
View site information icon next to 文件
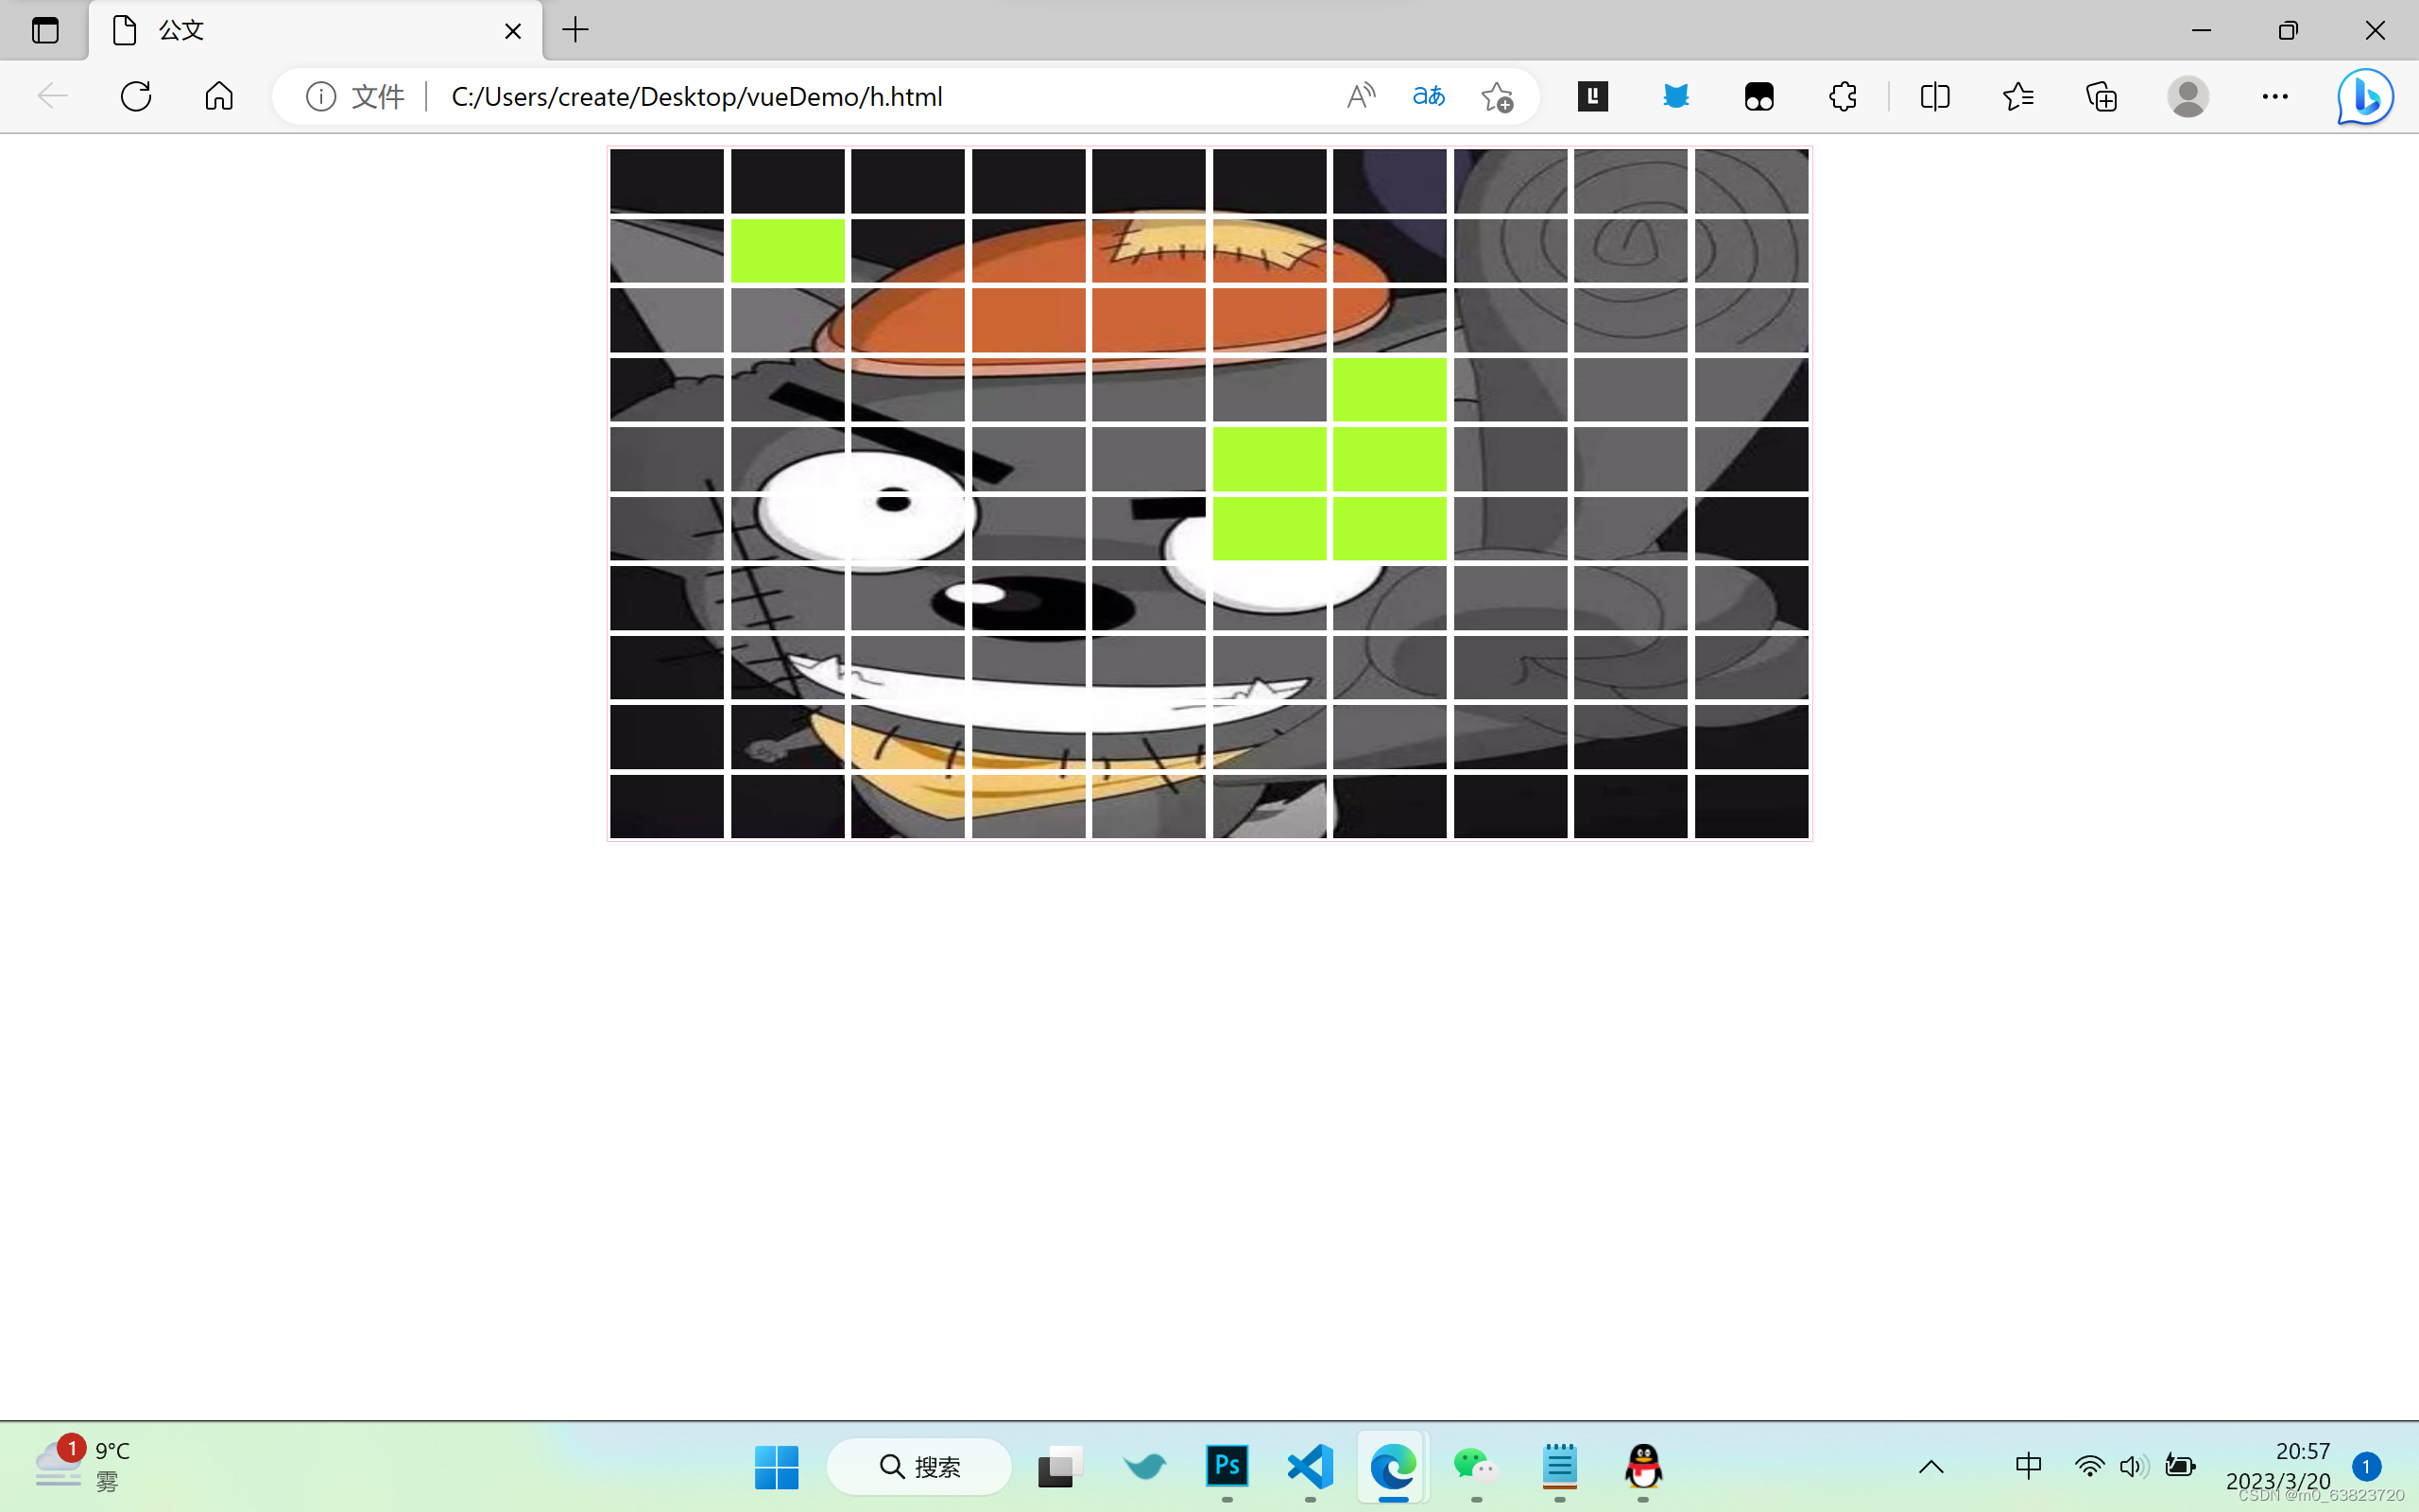pyautogui.click(x=321, y=96)
